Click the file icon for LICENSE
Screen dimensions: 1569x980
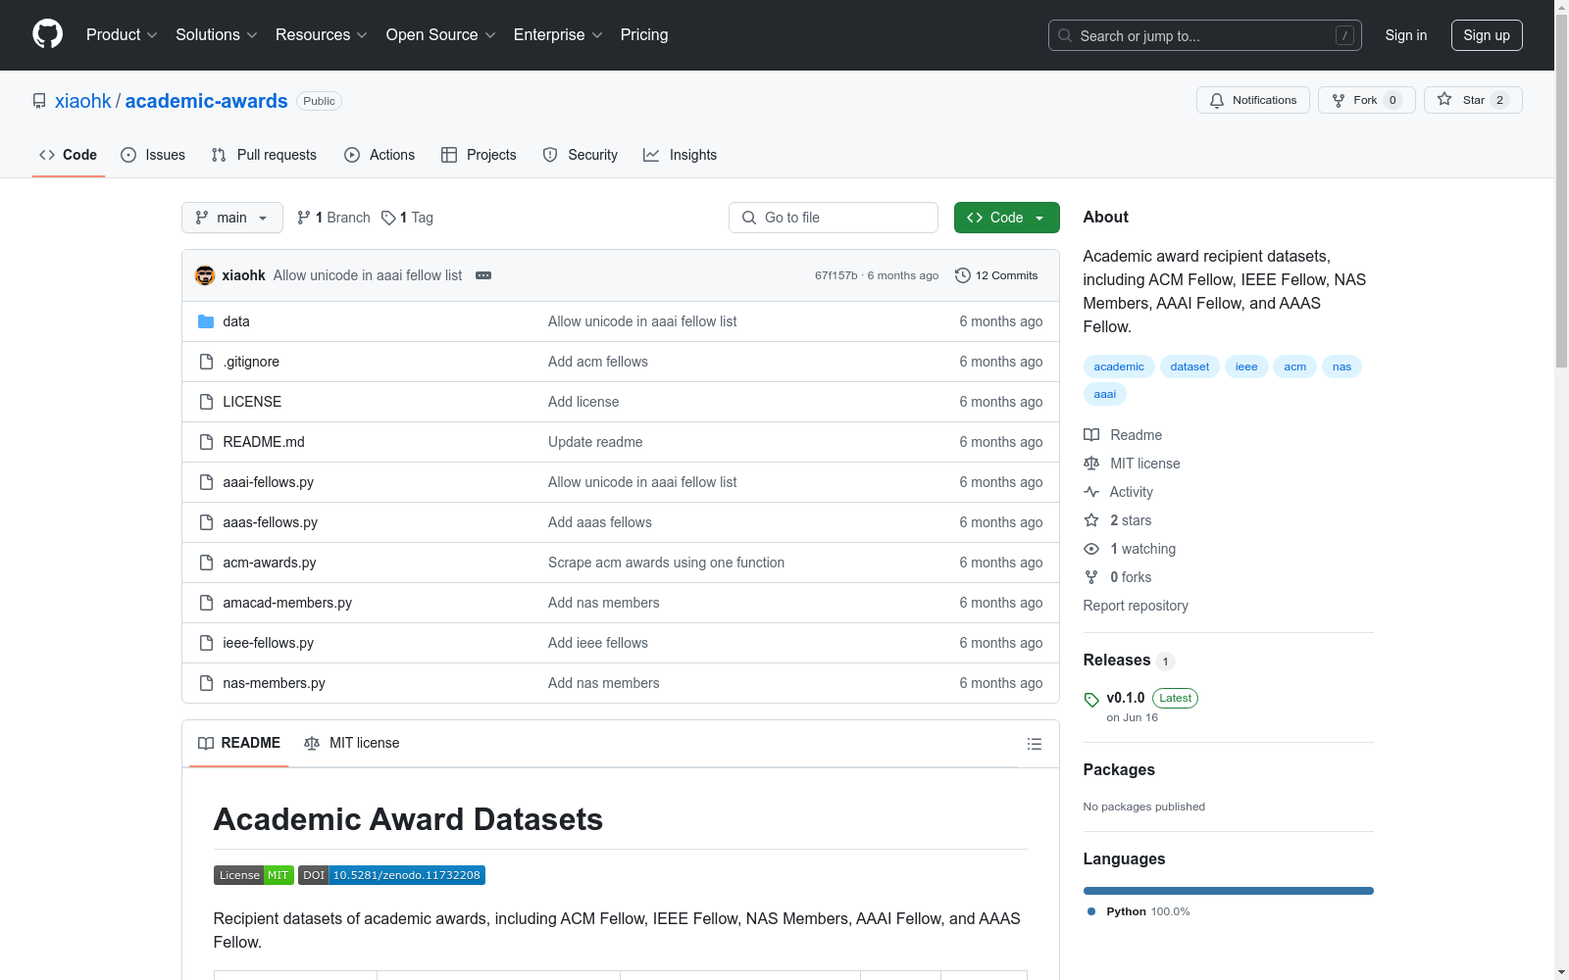tap(206, 402)
